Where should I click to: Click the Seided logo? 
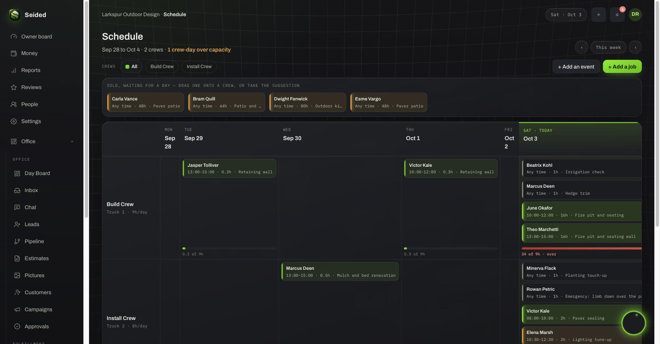pos(14,15)
